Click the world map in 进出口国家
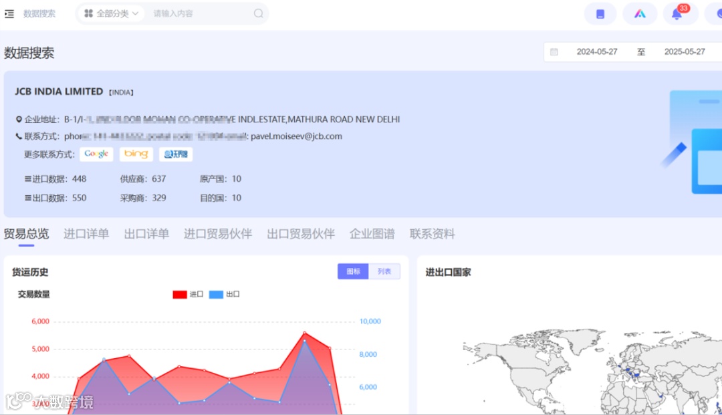Screen dimensions: 722x415 click(592, 372)
